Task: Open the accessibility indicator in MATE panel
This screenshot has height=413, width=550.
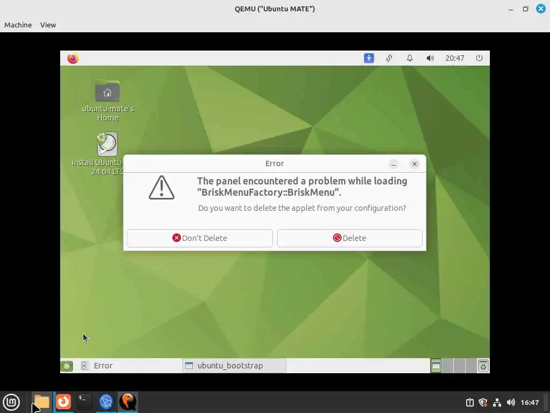Action: [368, 58]
